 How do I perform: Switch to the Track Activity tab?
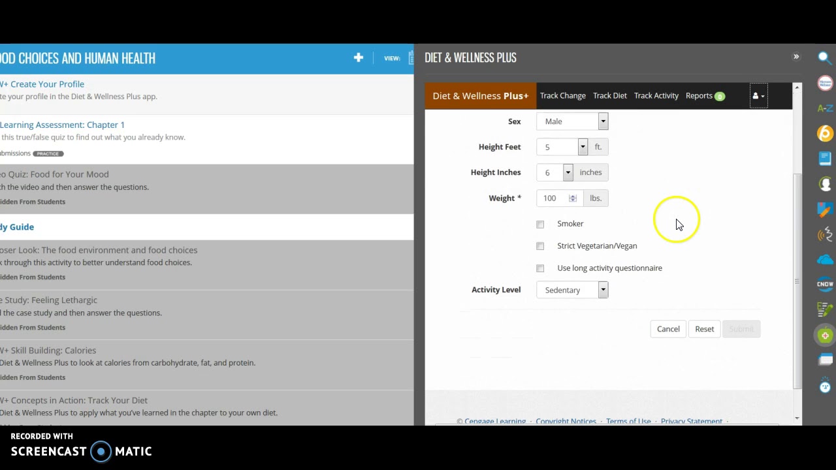[656, 96]
